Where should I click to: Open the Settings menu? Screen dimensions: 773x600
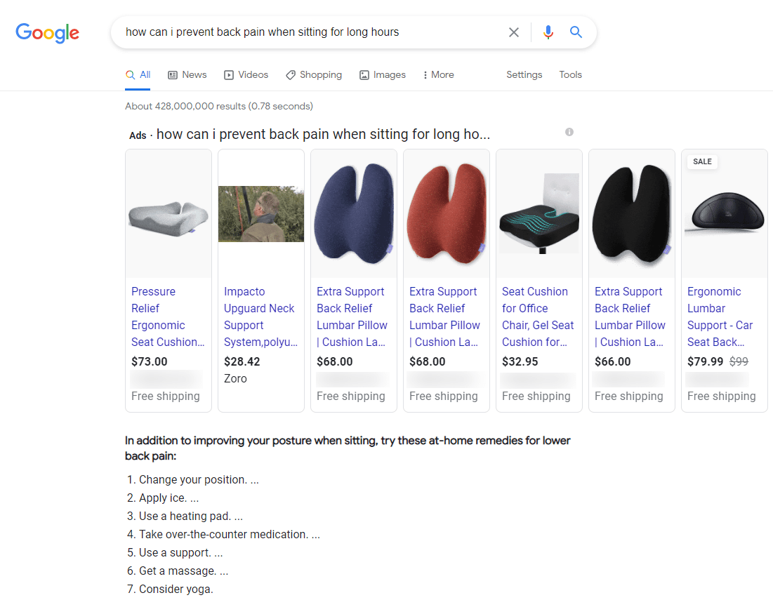524,75
